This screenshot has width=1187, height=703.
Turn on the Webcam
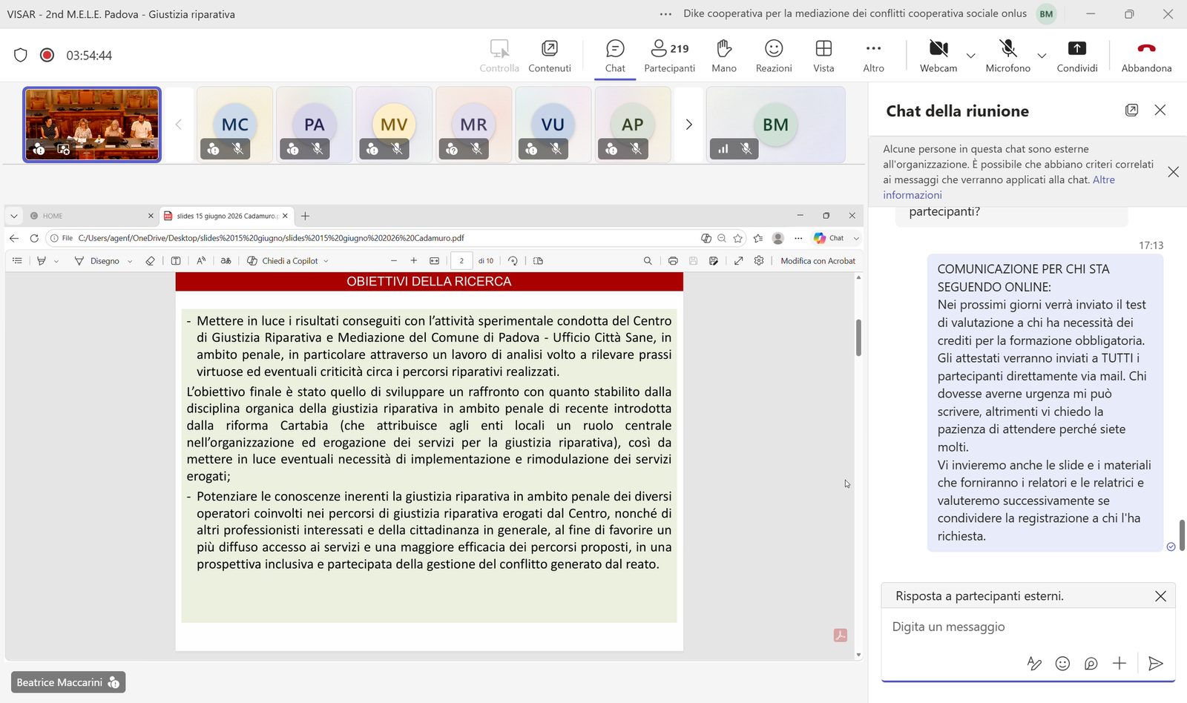(938, 56)
